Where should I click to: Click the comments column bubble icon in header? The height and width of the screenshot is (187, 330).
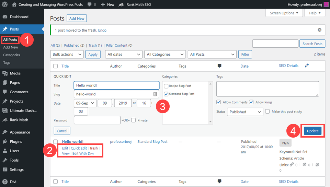click(219, 66)
